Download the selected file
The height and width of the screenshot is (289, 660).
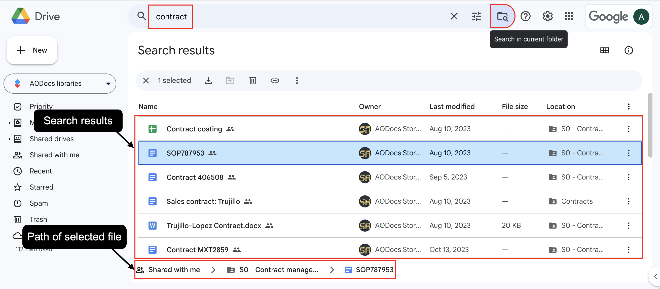[208, 81]
